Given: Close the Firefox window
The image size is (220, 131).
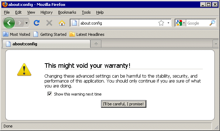Looking at the screenshot, I should (215, 5).
